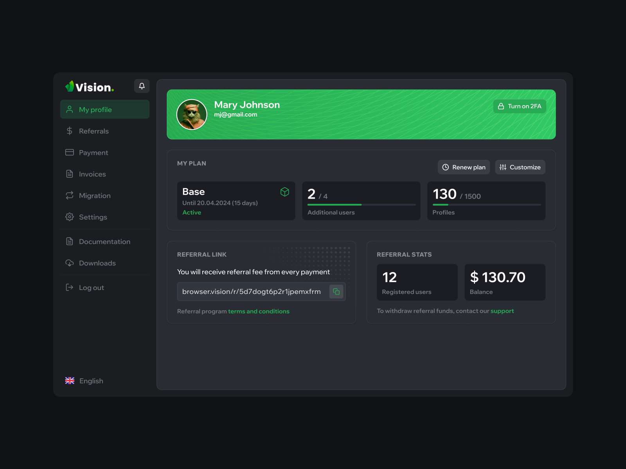This screenshot has height=469, width=626.
Task: Click the package cube icon on Base plan
Action: tap(285, 192)
